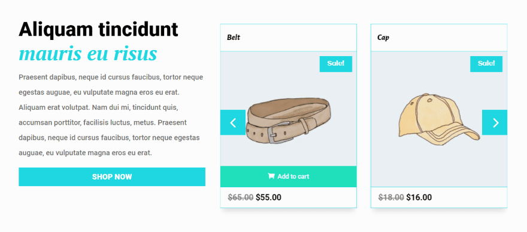Click the SHOP NOW button
The width and height of the screenshot is (527, 232).
(x=112, y=177)
